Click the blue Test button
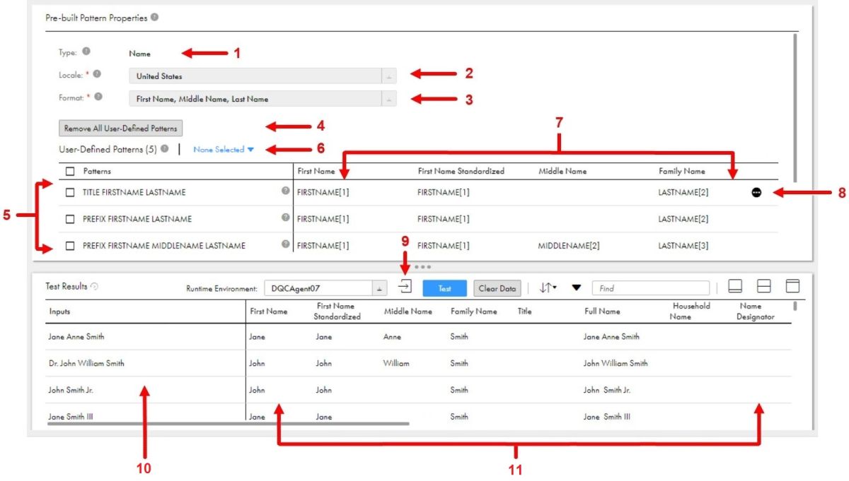Screen dimensions: 849x481 444,288
